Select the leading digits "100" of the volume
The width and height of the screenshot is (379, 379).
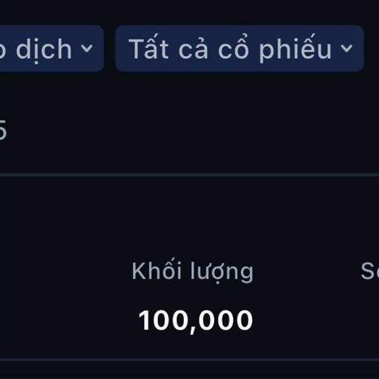[x=163, y=320]
